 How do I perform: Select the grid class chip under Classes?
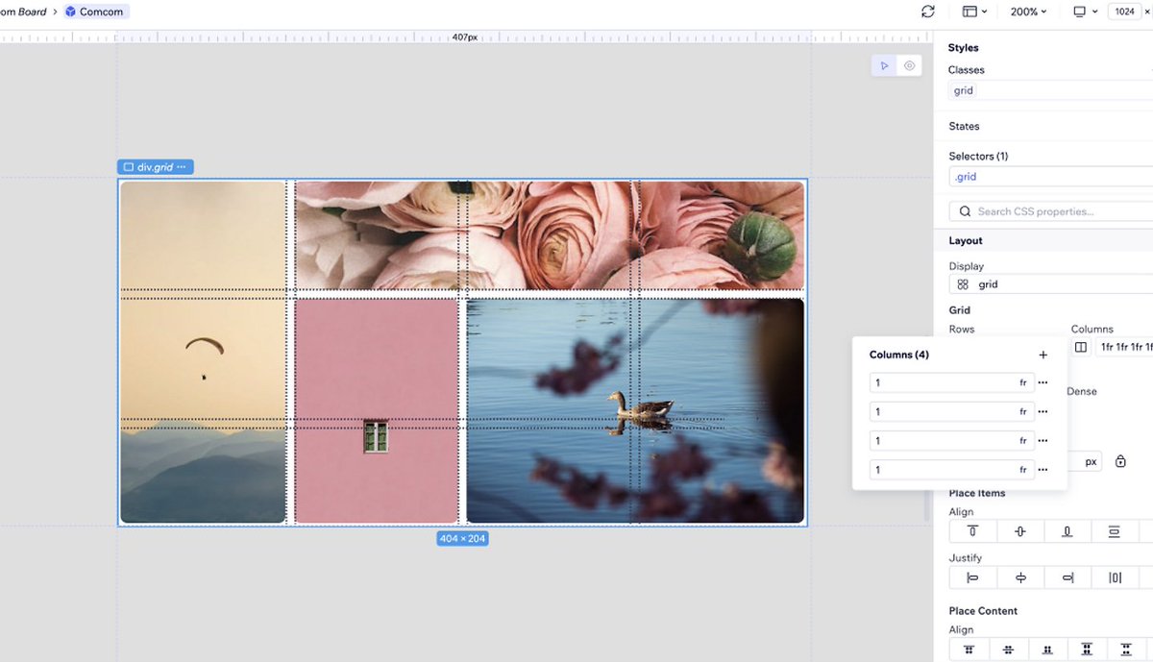pyautogui.click(x=964, y=90)
